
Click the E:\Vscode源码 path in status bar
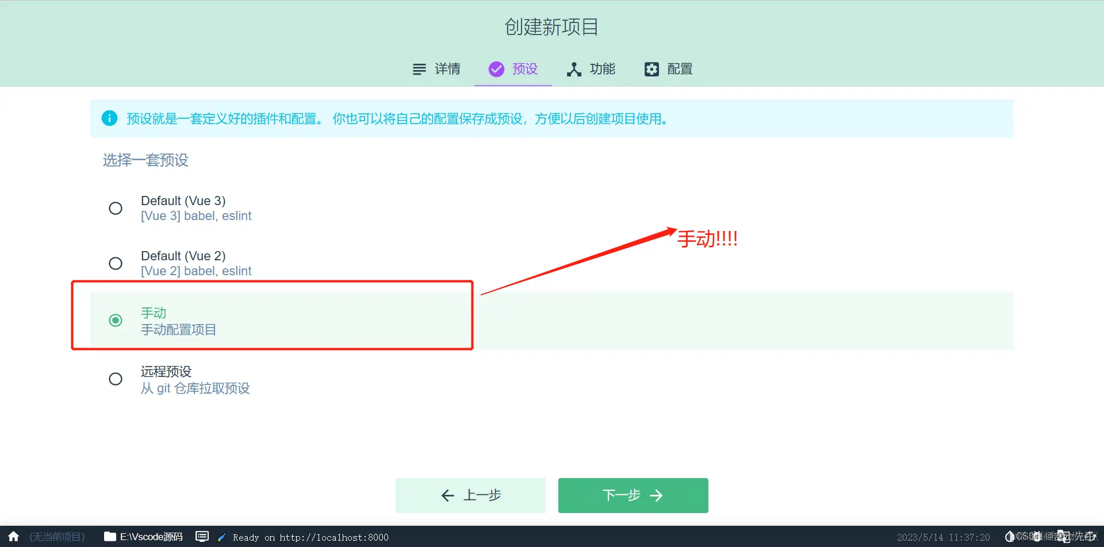point(151,536)
